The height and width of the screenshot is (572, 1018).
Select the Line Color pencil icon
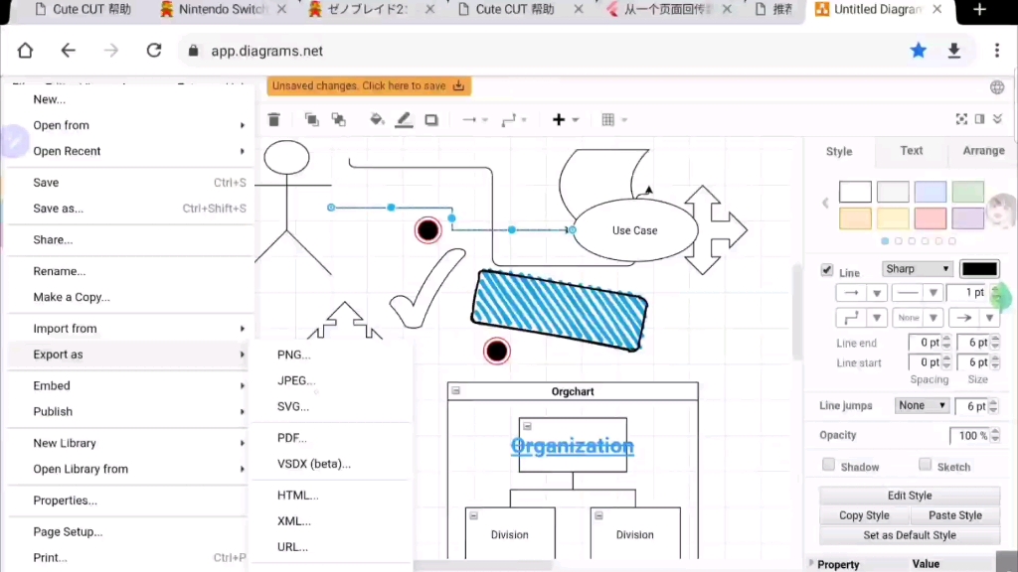[404, 119]
